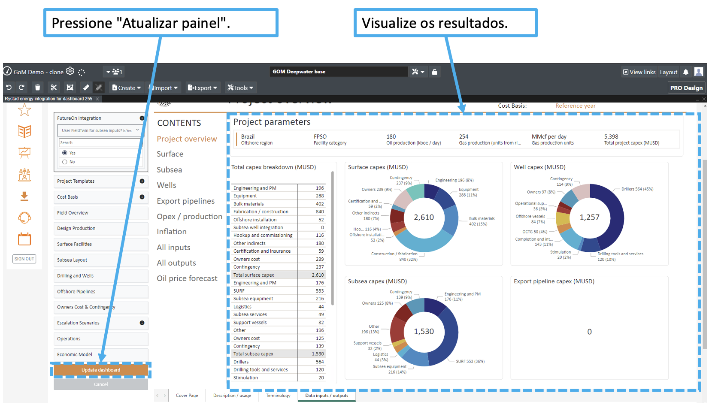Click the Reference year cost basis value
The image size is (709, 405).
575,106
